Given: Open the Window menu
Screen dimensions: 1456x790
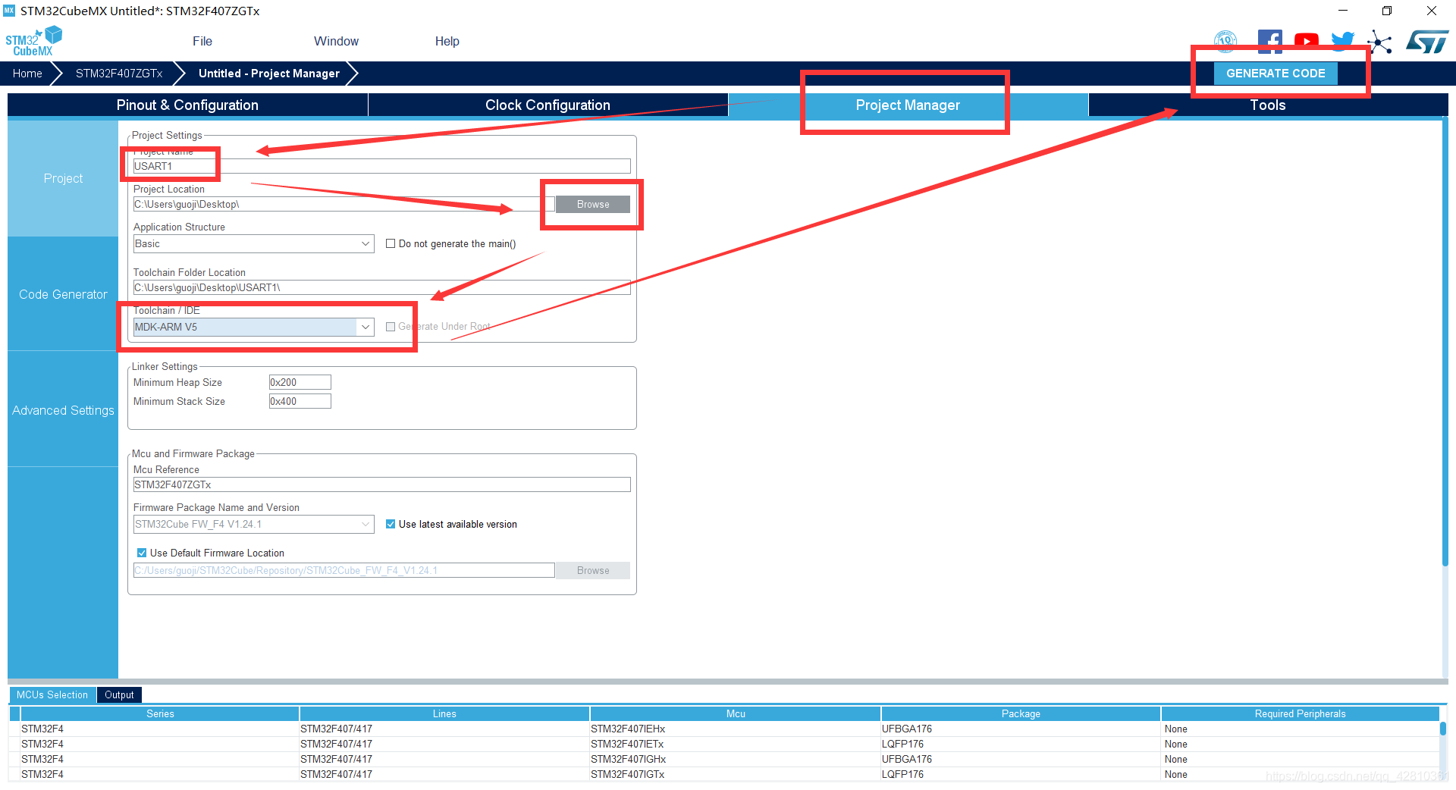Looking at the screenshot, I should (x=336, y=41).
